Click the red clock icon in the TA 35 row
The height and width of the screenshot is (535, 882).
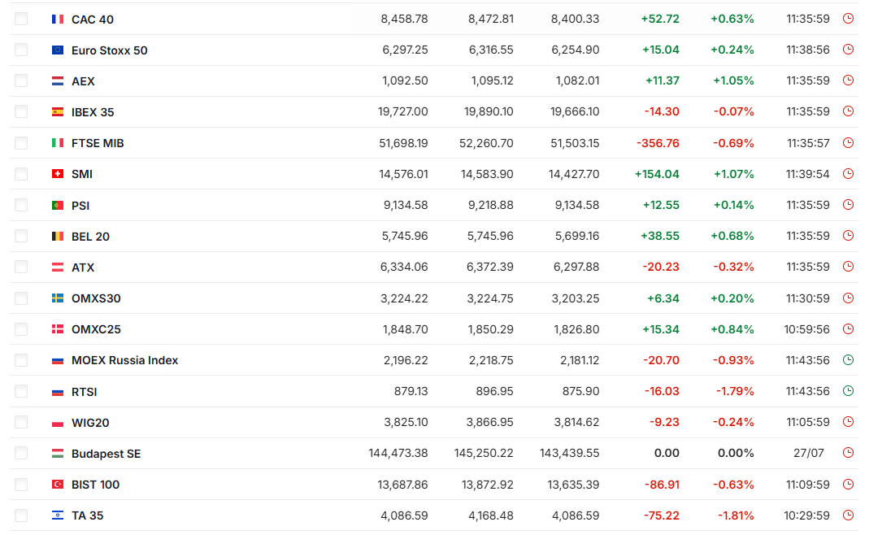(x=848, y=515)
